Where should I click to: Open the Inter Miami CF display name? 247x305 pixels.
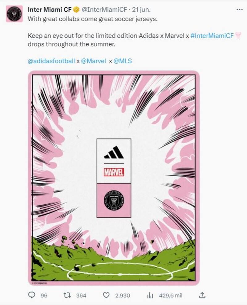[50, 10]
